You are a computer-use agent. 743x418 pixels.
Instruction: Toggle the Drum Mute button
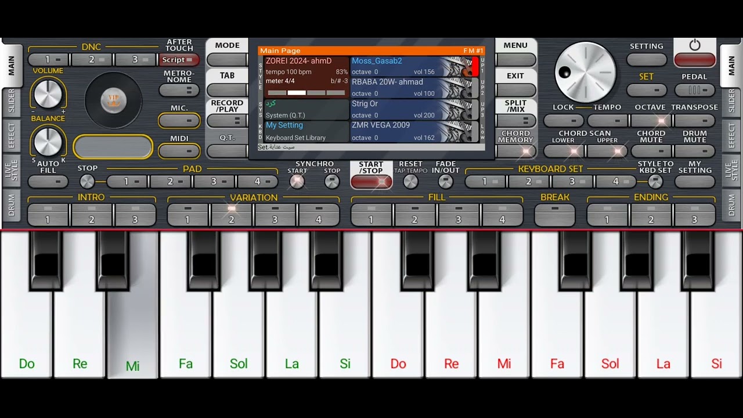point(695,151)
